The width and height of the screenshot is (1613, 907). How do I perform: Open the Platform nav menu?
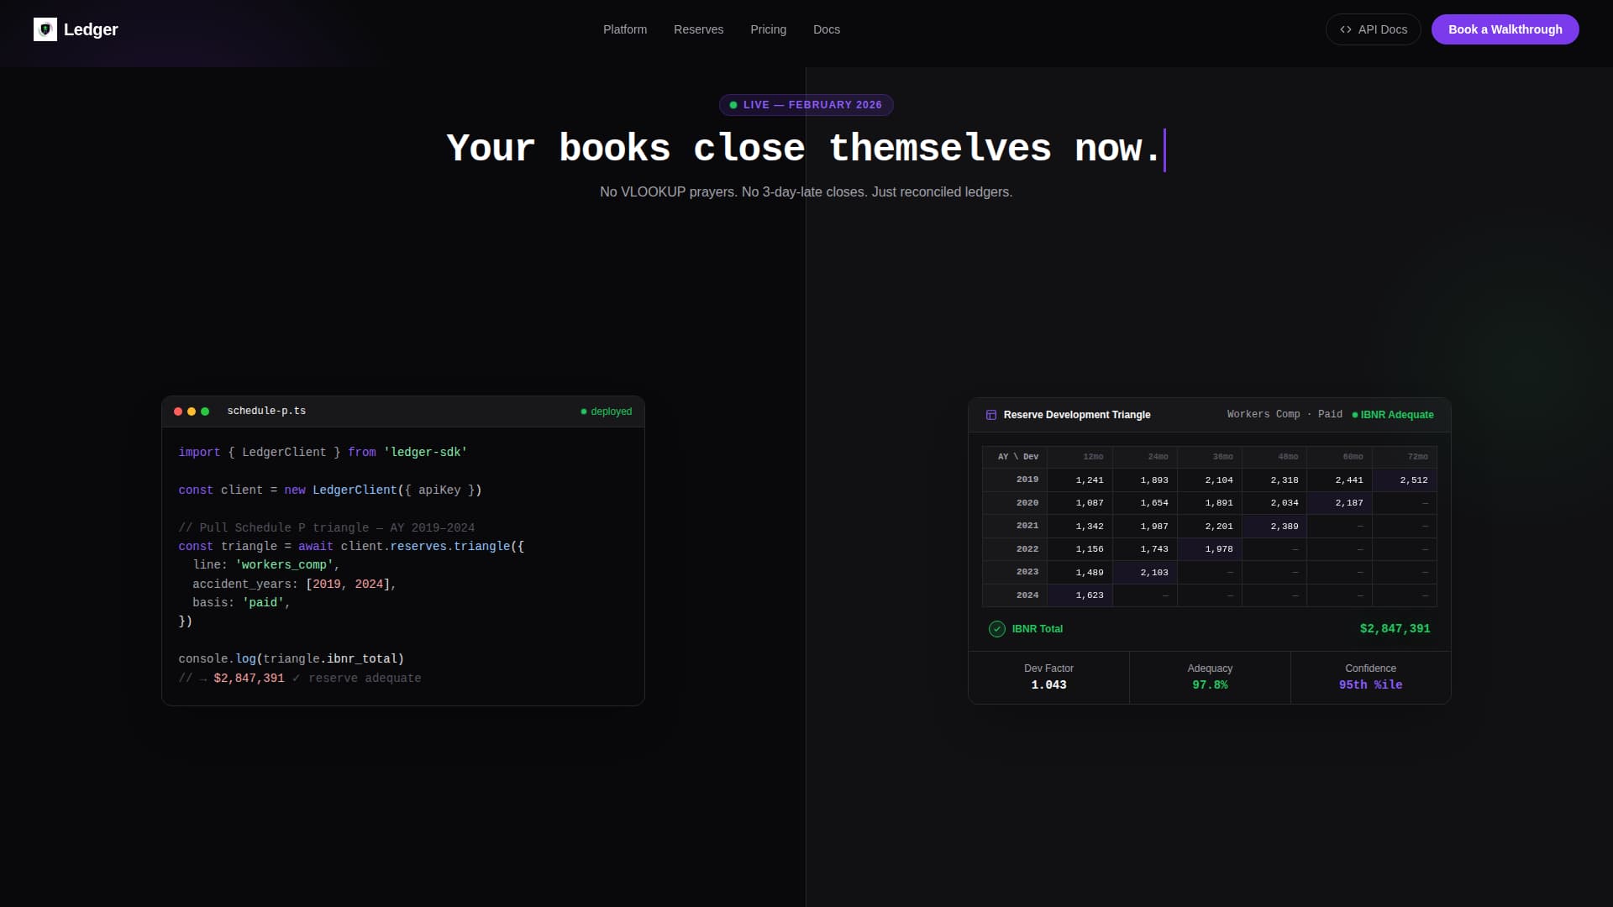pos(625,29)
